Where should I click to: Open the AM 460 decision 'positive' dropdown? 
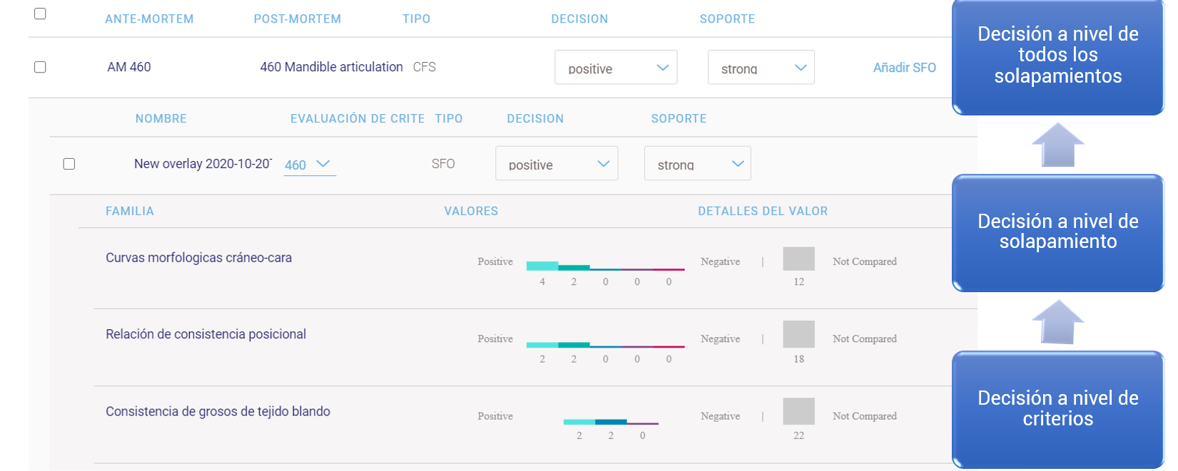click(616, 68)
